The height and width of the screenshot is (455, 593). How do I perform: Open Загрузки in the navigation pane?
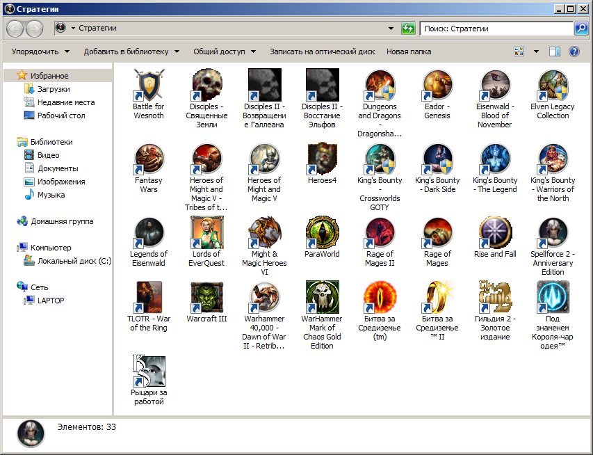pos(54,89)
